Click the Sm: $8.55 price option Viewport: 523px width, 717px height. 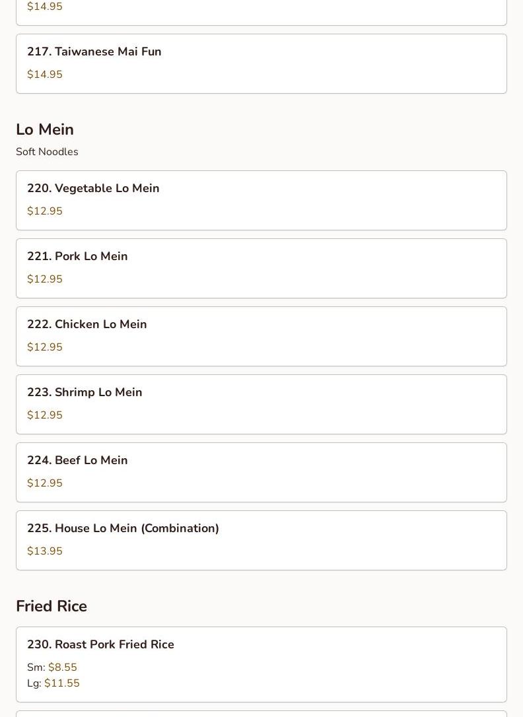[x=52, y=667]
